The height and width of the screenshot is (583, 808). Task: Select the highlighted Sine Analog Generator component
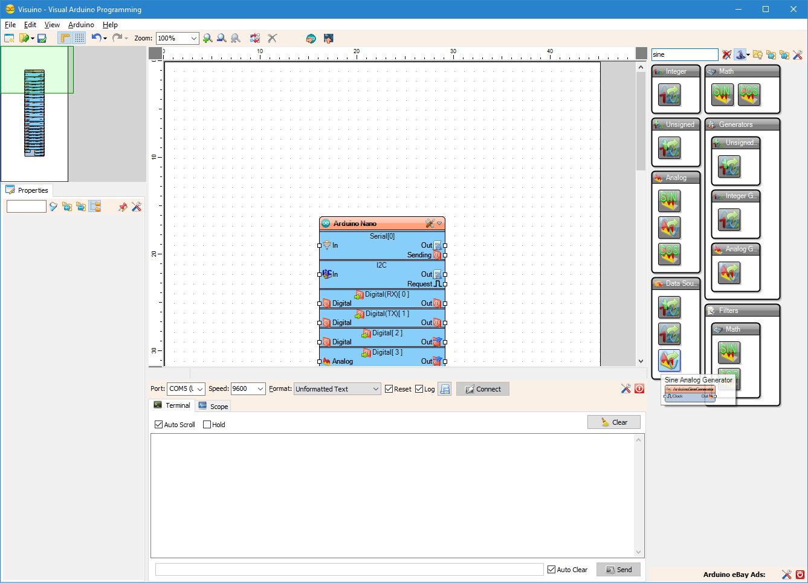click(x=669, y=361)
